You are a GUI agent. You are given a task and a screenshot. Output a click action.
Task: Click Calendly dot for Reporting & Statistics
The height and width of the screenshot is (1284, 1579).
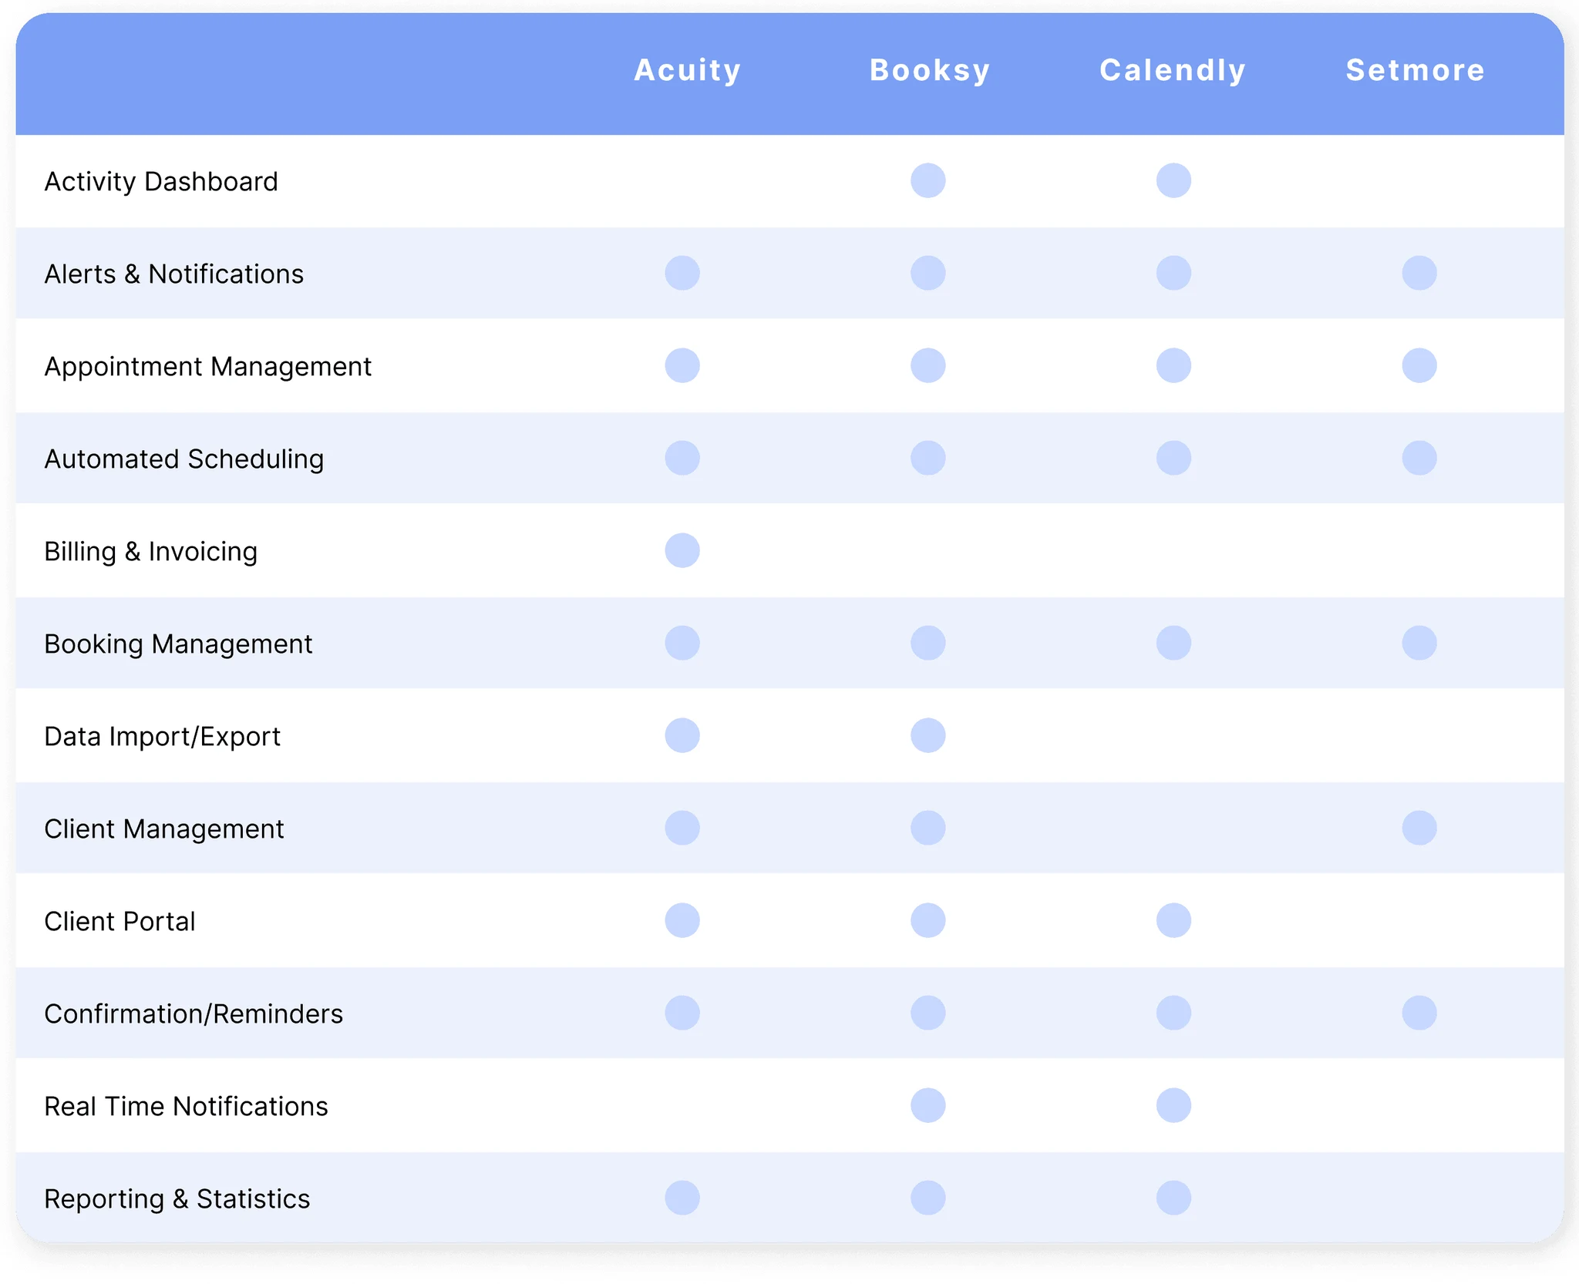click(1173, 1198)
